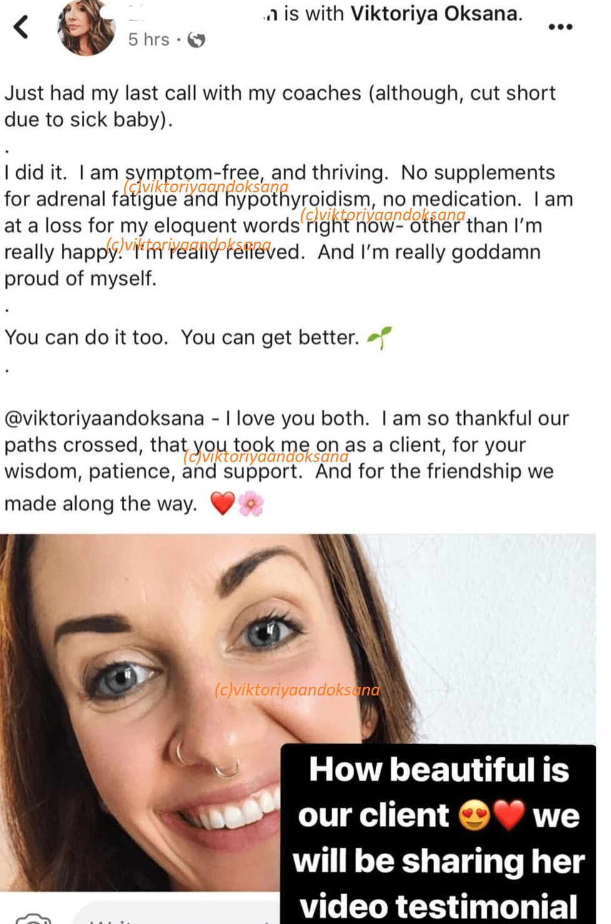Tap the heart-eyes emoji on photo sticker
Screen dimensions: 611x924
click(474, 815)
